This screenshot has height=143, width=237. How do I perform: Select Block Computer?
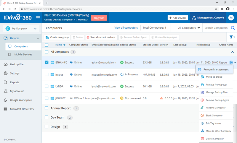coord(216,116)
